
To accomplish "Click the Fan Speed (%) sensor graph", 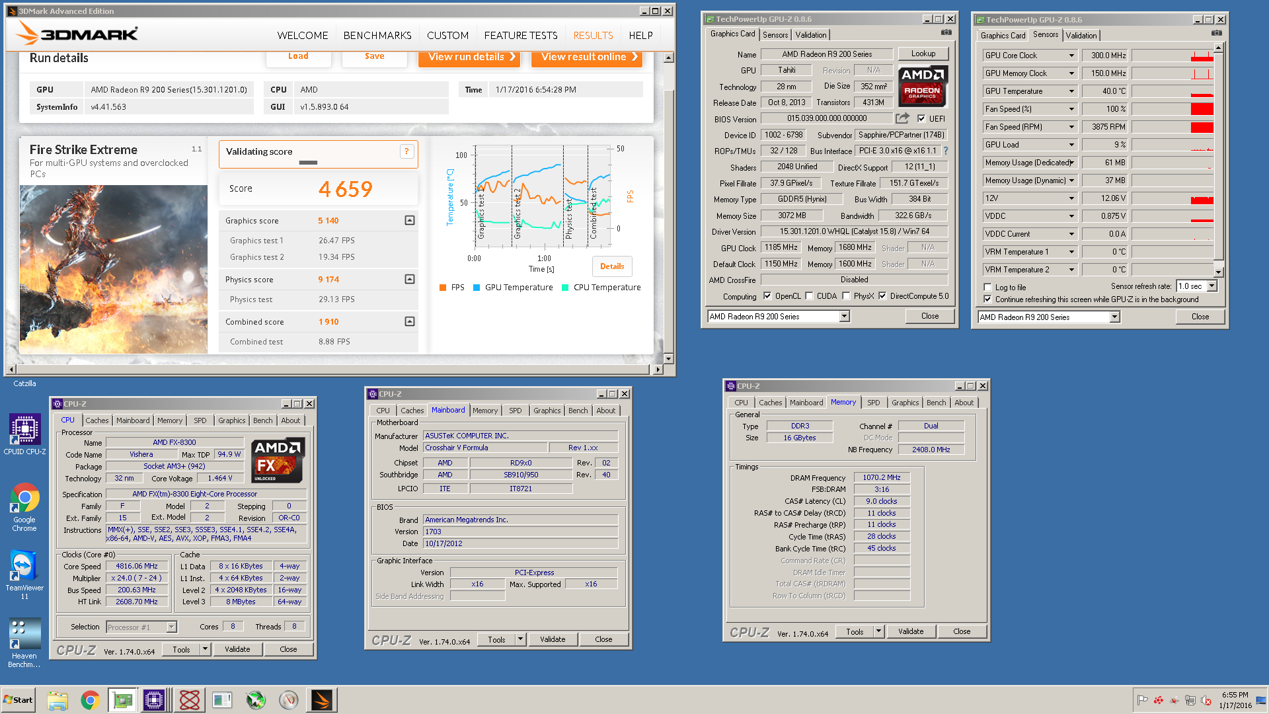I will pos(1173,109).
